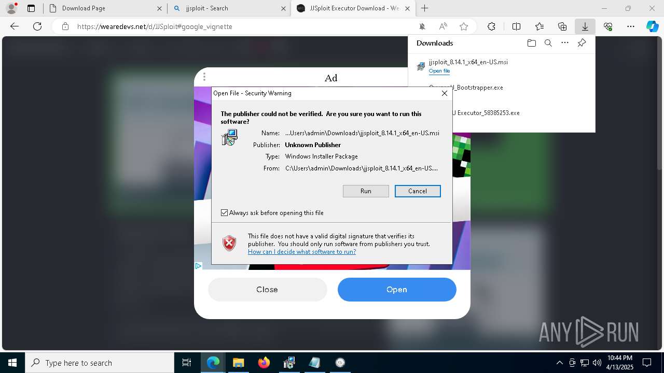Open File Explorer from taskbar

pyautogui.click(x=238, y=363)
